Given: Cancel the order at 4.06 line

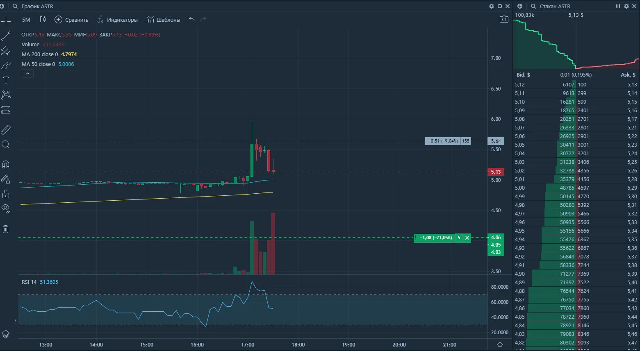Looking at the screenshot, I should (467, 238).
